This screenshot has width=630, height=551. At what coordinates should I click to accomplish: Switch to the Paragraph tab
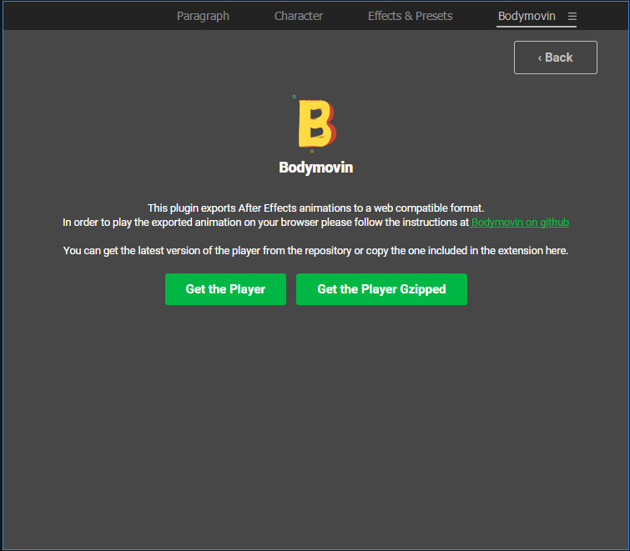[x=203, y=16]
